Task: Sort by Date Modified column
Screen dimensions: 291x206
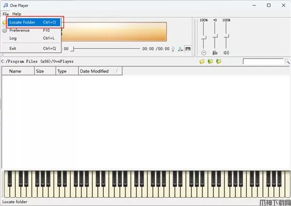Action: pos(100,71)
